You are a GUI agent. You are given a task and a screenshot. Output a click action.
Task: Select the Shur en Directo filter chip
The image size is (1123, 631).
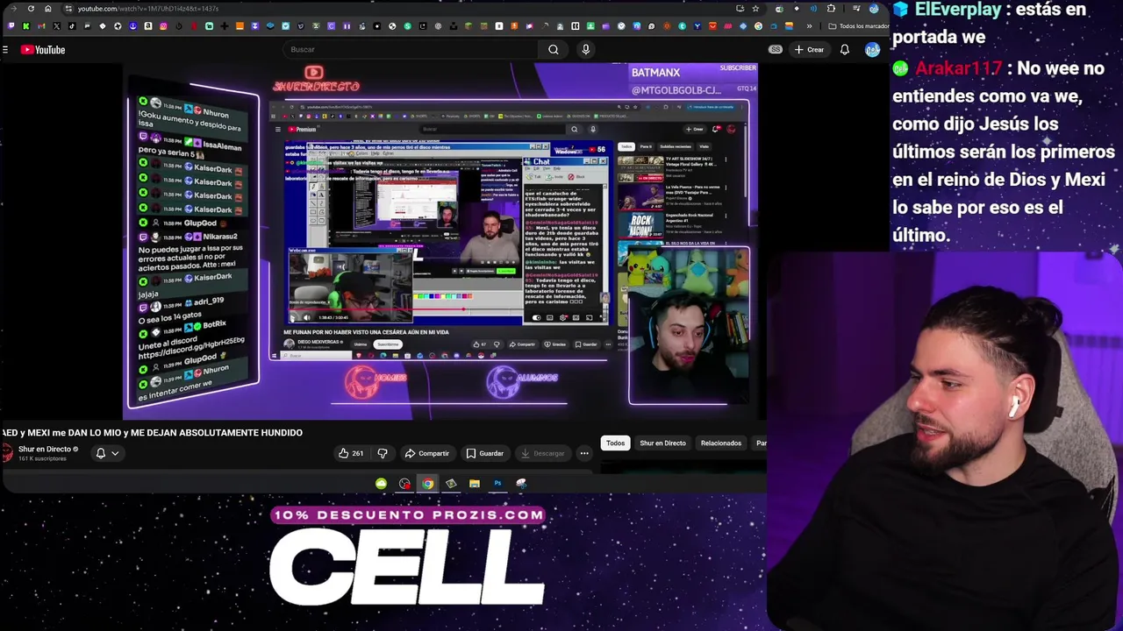tap(662, 443)
